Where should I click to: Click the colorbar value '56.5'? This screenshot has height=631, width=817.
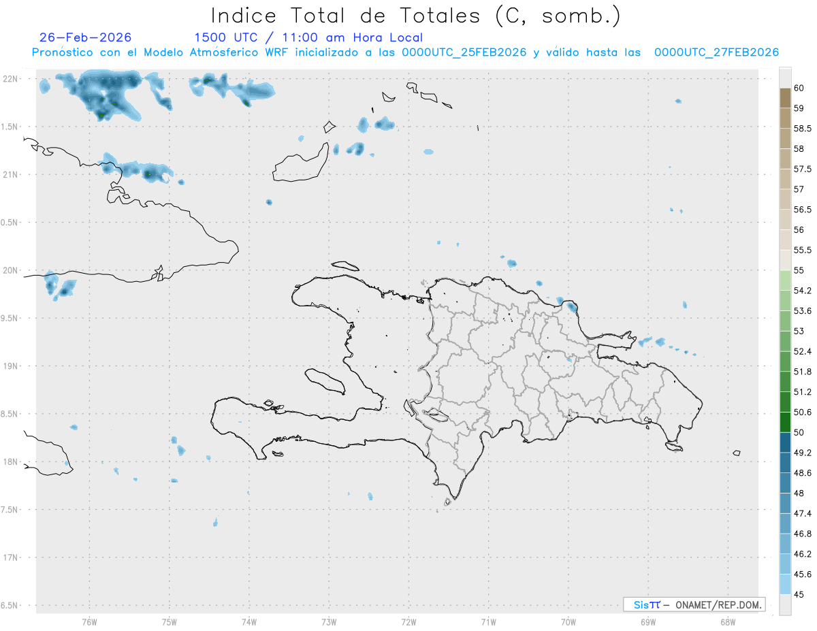[802, 210]
